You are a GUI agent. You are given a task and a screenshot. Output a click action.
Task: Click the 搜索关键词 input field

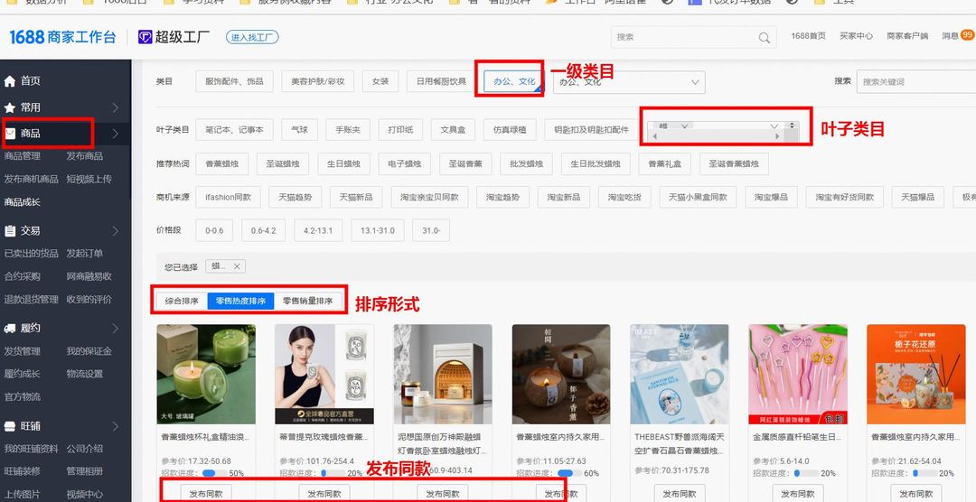[x=913, y=82]
